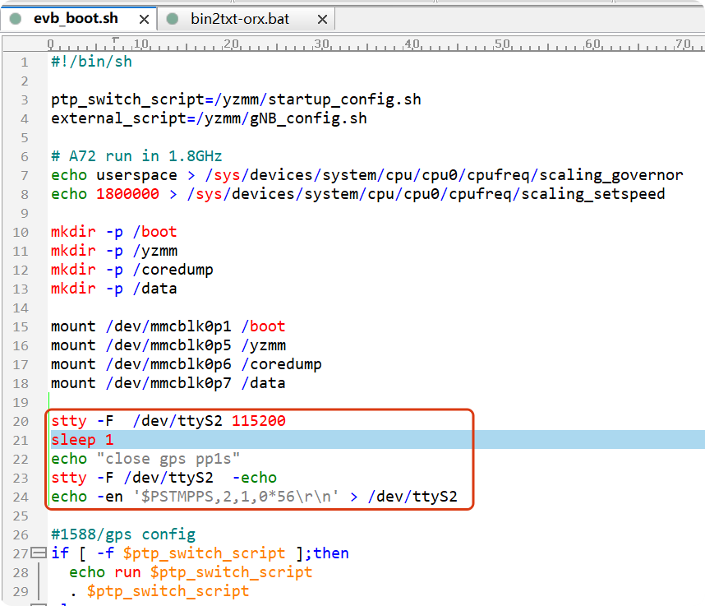
Task: Switch to the bin2txt-orx.bat tab
Action: [x=239, y=19]
